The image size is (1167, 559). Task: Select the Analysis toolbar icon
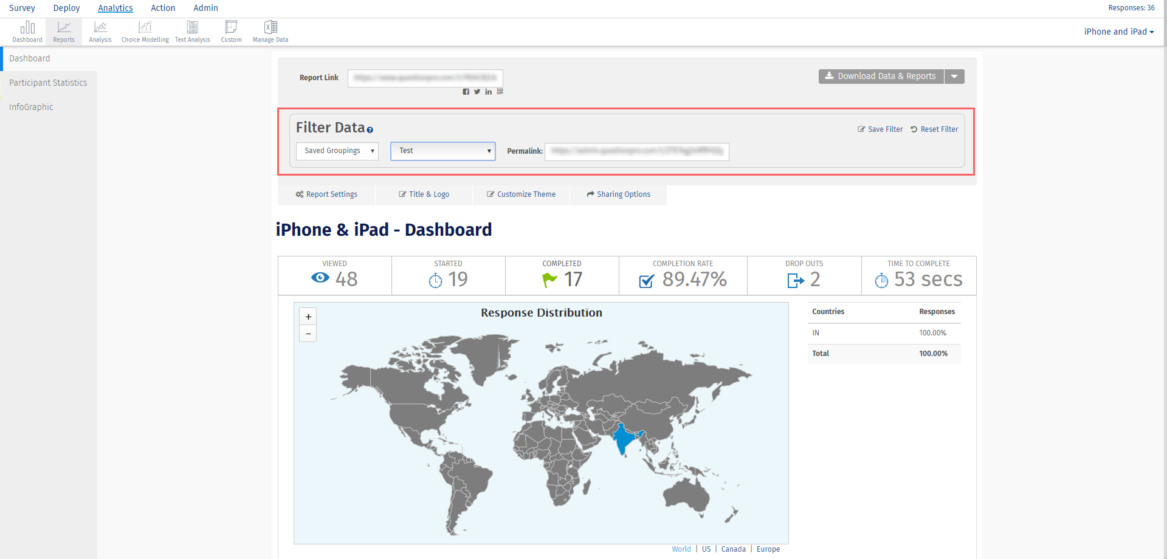[100, 32]
